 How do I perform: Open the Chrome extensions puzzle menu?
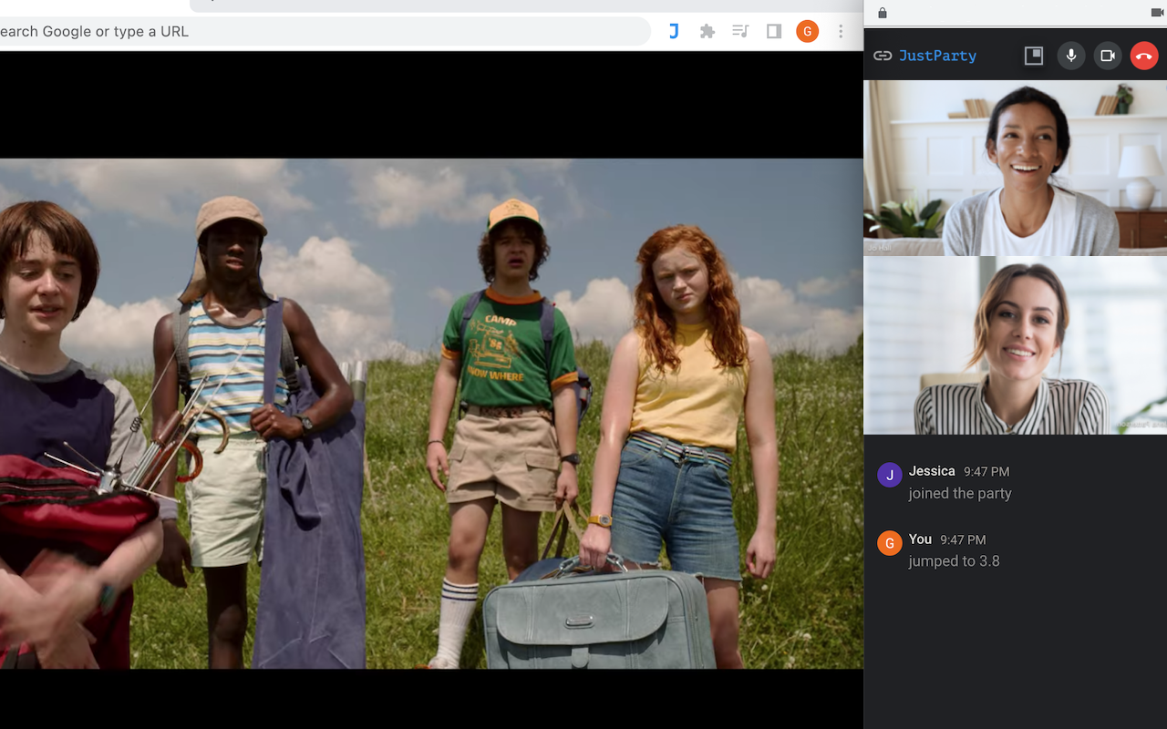click(707, 31)
